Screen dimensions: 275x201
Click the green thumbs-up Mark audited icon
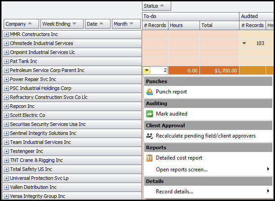click(x=150, y=114)
